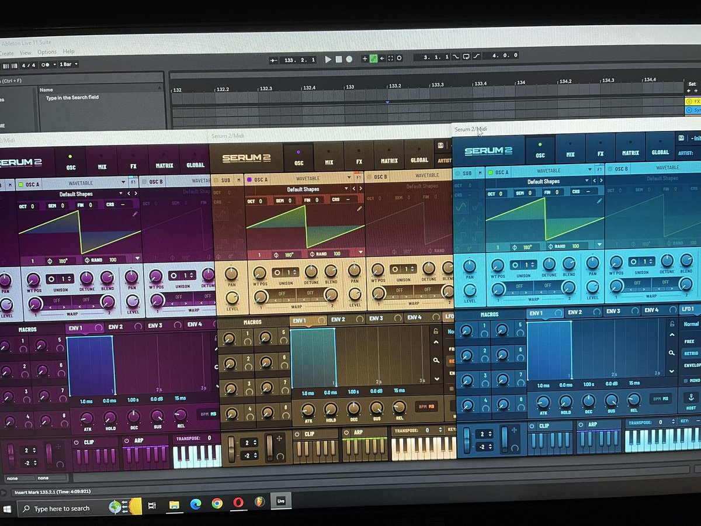This screenshot has width=701, height=526.
Task: Open the Options menu in Ableton Live
Action: point(47,51)
